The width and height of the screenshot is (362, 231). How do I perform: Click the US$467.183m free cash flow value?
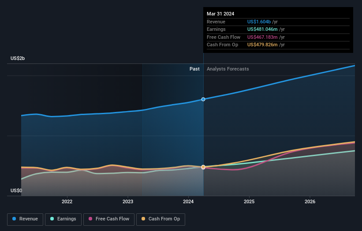[262, 37]
